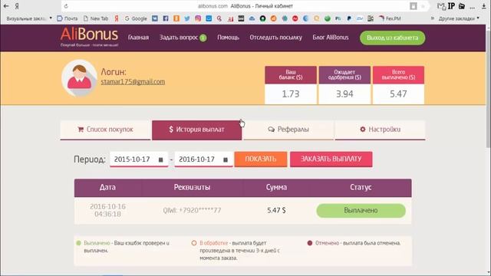Switch to История выплат tab
The height and width of the screenshot is (276, 491).
(x=196, y=130)
